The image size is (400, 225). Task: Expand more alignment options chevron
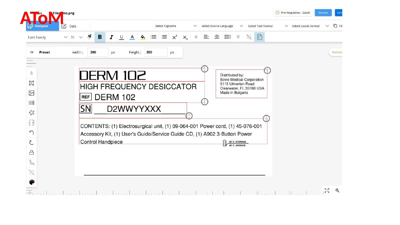[238, 37]
